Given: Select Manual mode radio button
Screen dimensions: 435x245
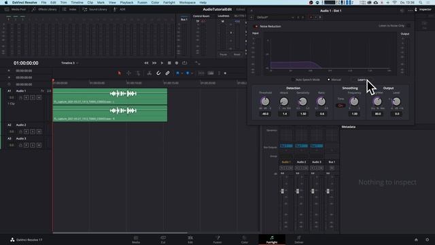Looking at the screenshot, I should (x=329, y=80).
